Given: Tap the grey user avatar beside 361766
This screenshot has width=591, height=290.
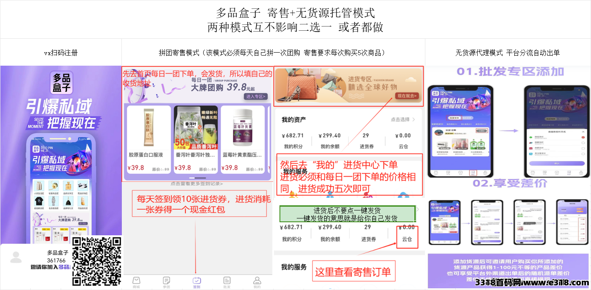Looking at the screenshot, I should click(16, 257).
